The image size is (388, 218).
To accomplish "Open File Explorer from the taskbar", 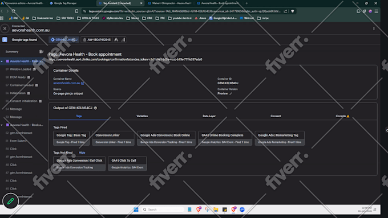I will (216, 209).
